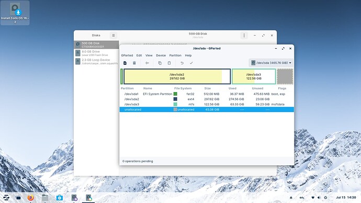The height and width of the screenshot is (203, 361).
Task: Click the Flags column header
Action: (x=282, y=88)
